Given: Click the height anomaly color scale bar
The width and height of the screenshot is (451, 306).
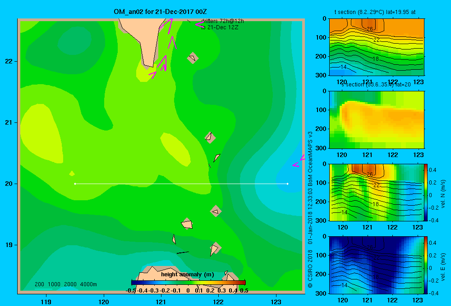Looking at the screenshot, I should coord(189,283).
